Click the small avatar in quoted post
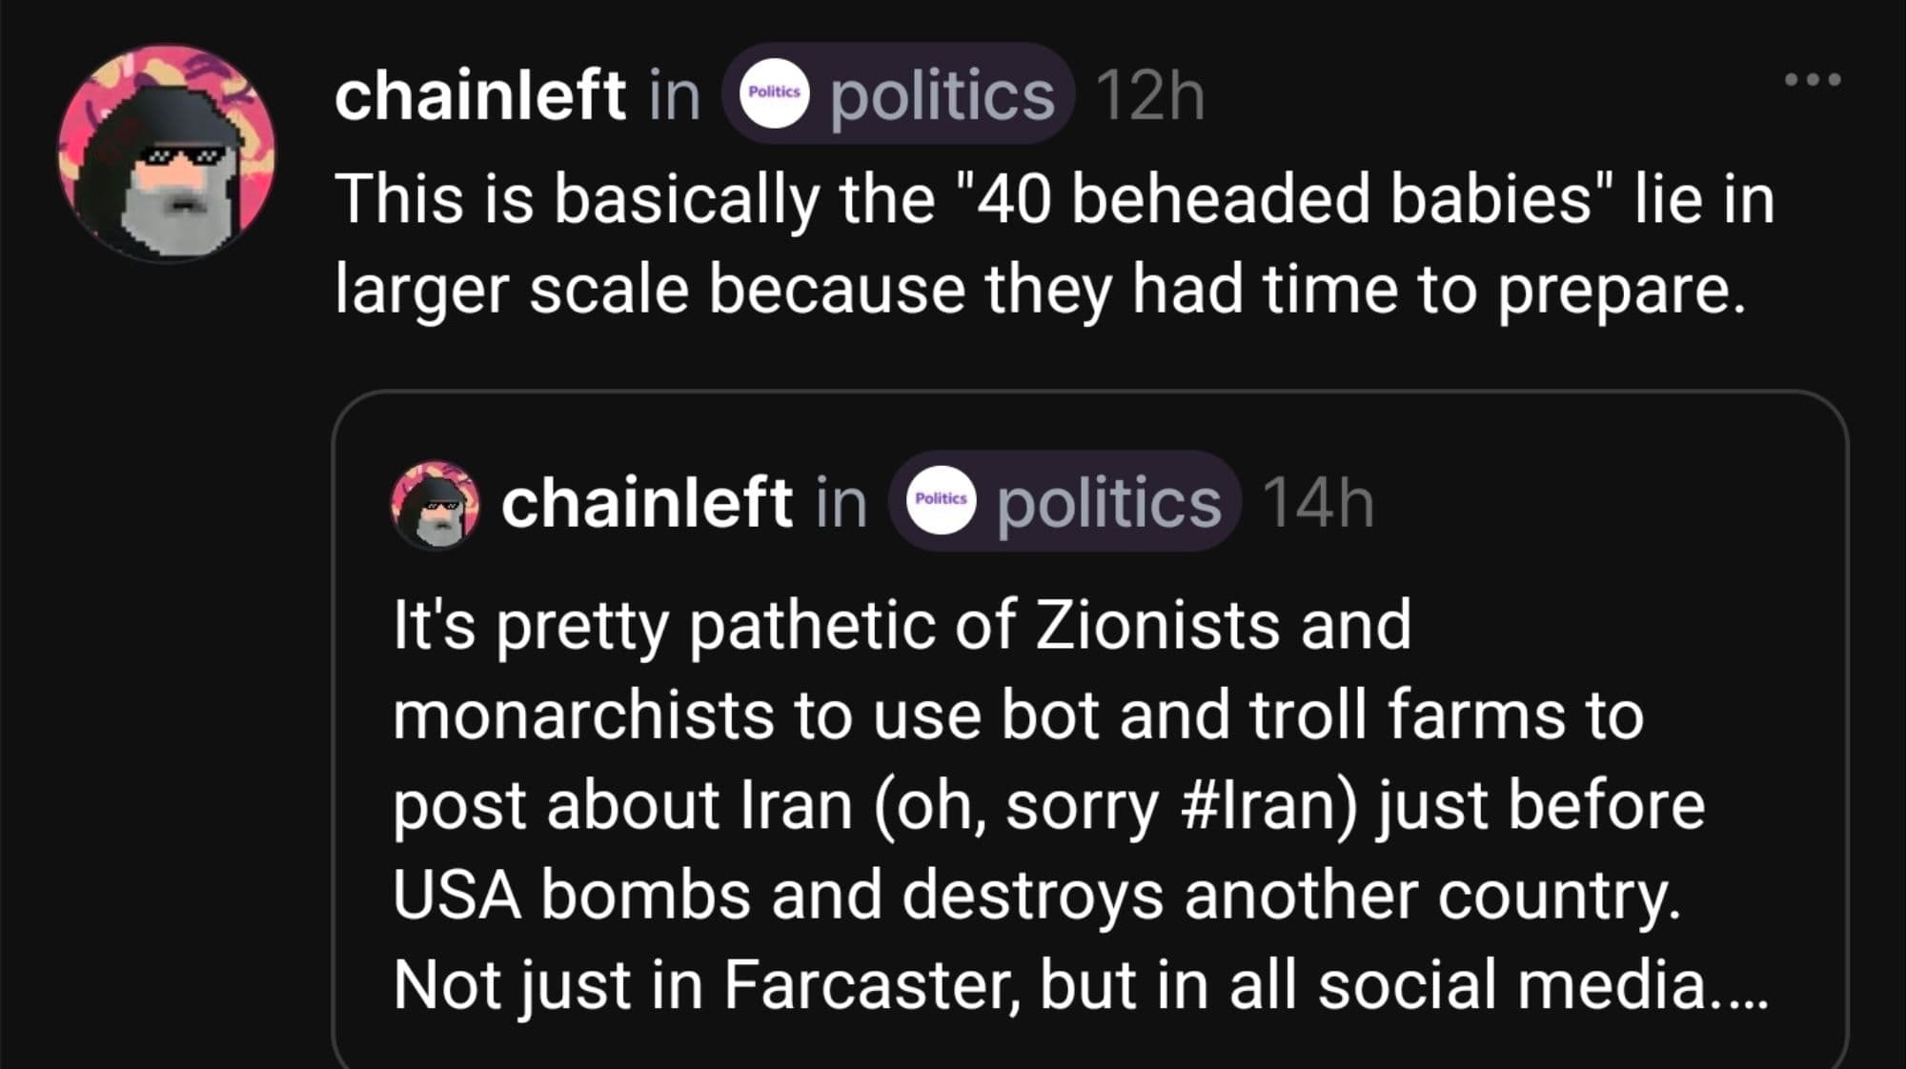Screen dimensions: 1906x1069 (x=436, y=504)
